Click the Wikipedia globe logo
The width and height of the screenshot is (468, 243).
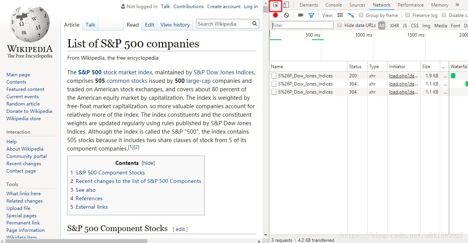tap(30, 24)
